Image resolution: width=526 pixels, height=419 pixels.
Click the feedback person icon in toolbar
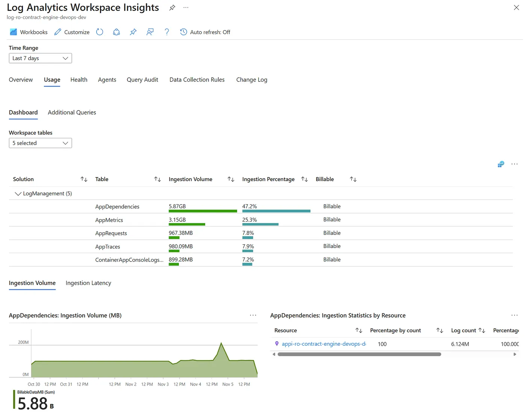150,32
